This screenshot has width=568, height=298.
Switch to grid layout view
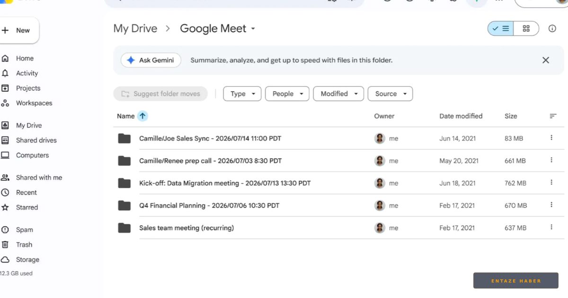pos(526,28)
